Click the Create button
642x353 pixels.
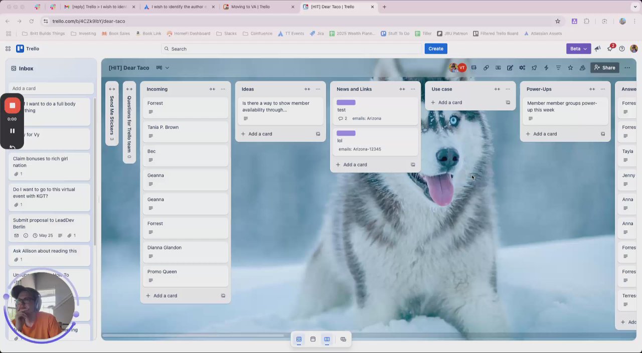point(436,49)
